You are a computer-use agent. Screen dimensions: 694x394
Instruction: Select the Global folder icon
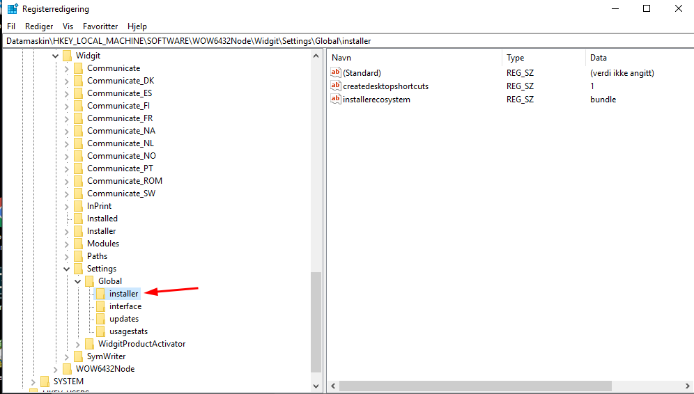89,281
